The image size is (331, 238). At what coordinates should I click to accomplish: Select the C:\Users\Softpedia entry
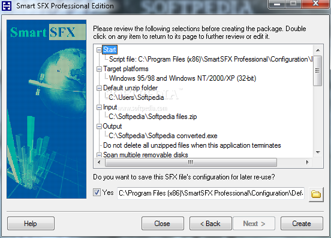pyautogui.click(x=136, y=97)
